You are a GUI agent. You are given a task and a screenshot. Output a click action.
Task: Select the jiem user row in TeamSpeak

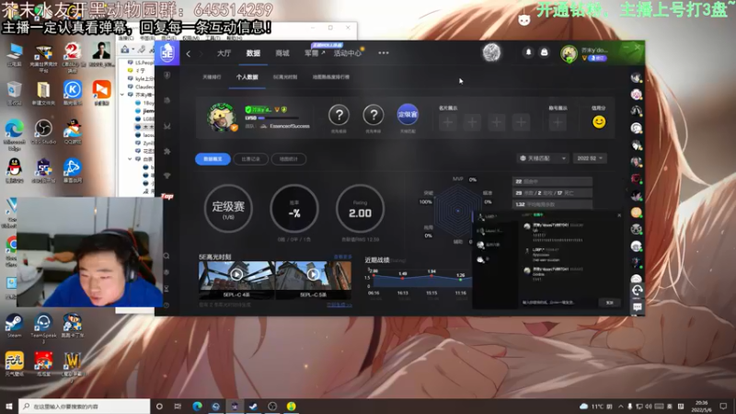144,110
